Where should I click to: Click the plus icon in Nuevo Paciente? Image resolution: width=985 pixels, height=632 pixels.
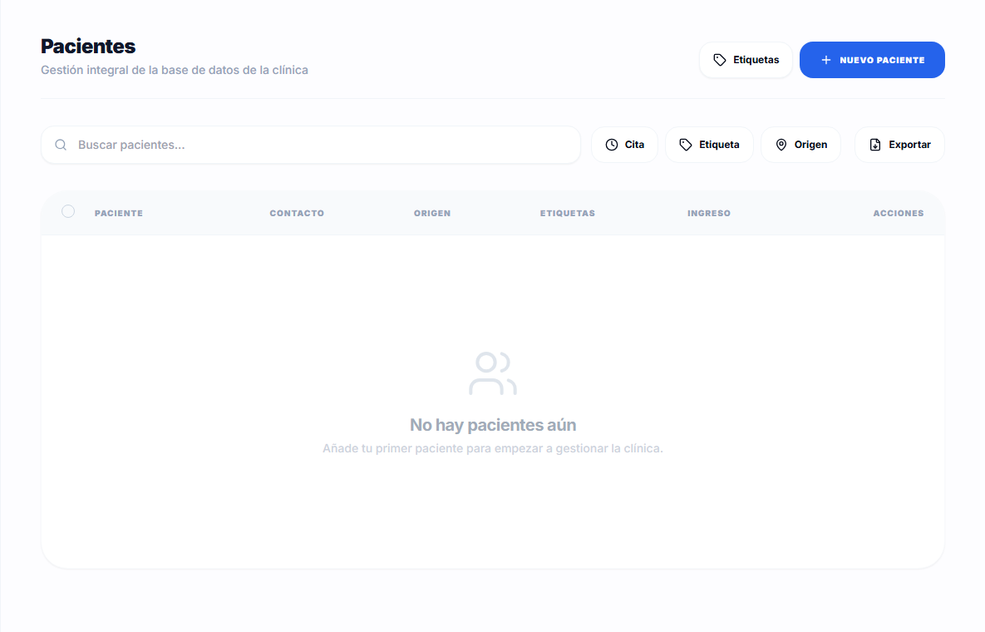pyautogui.click(x=826, y=61)
